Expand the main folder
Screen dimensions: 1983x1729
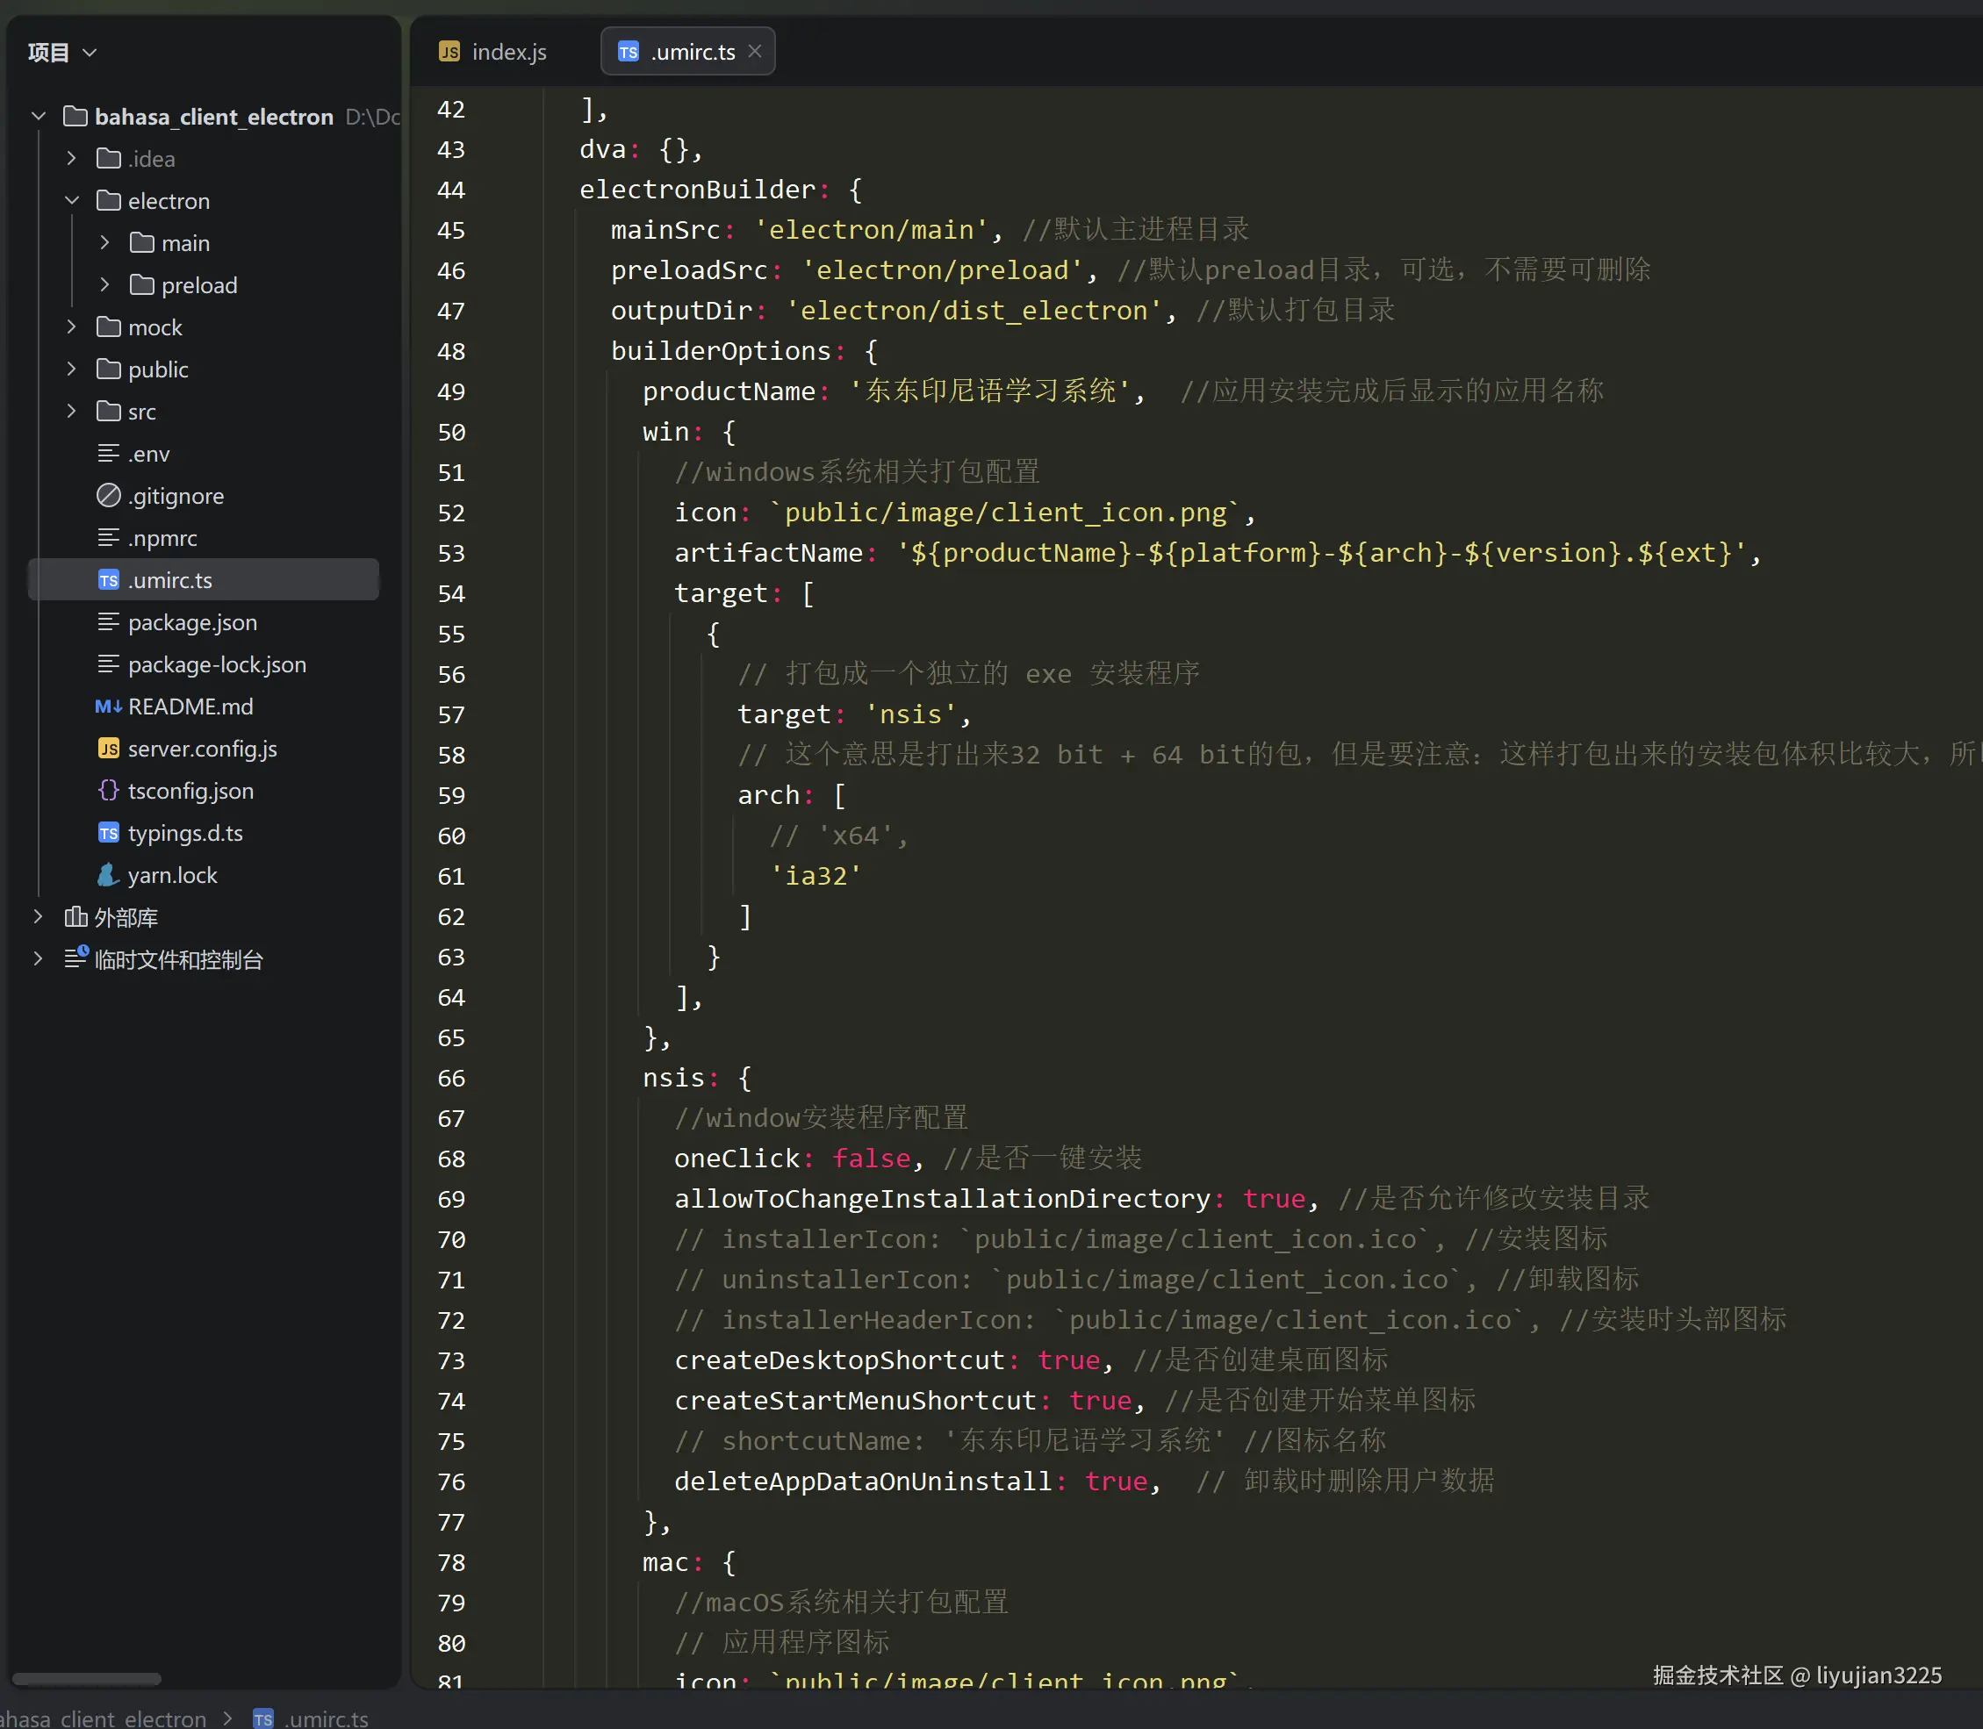[104, 243]
